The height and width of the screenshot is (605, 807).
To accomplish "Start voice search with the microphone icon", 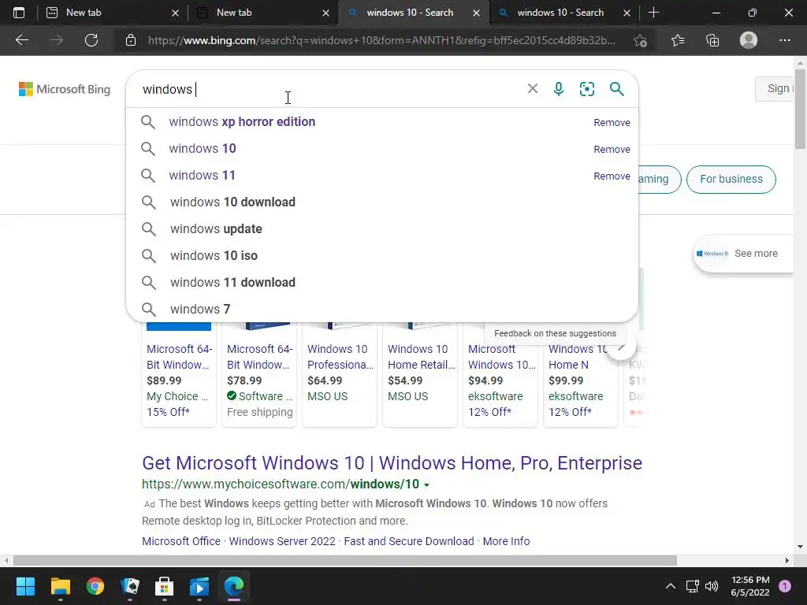I will click(559, 89).
